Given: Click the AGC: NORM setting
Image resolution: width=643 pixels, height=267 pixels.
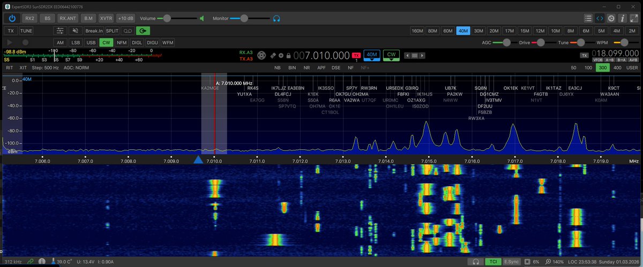Looking at the screenshot, I should click(76, 68).
